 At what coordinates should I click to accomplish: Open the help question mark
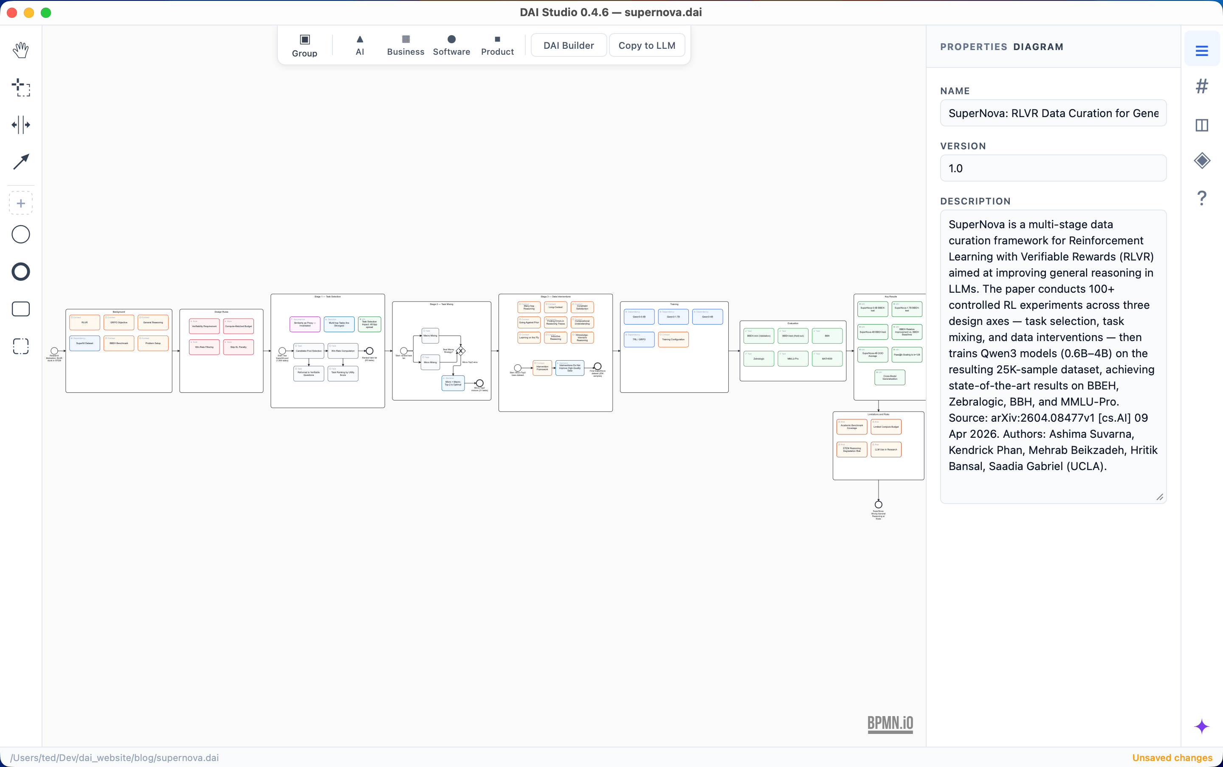[1202, 198]
